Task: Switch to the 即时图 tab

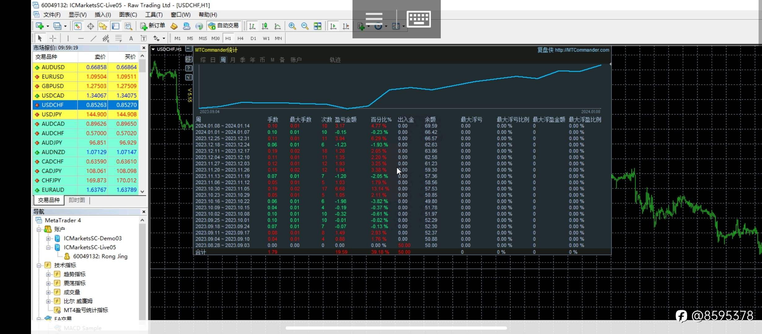Action: pos(77,200)
